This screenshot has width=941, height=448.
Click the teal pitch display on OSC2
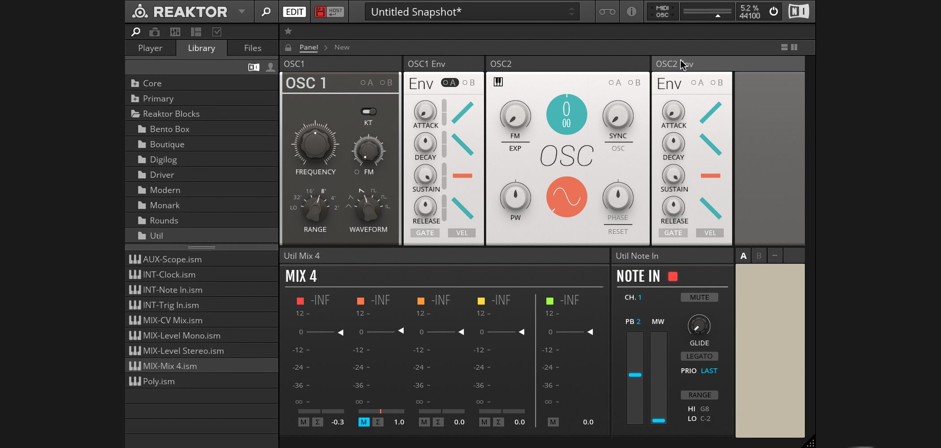click(x=566, y=115)
